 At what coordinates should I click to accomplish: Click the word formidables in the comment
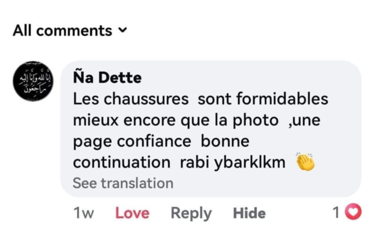pos(282,99)
